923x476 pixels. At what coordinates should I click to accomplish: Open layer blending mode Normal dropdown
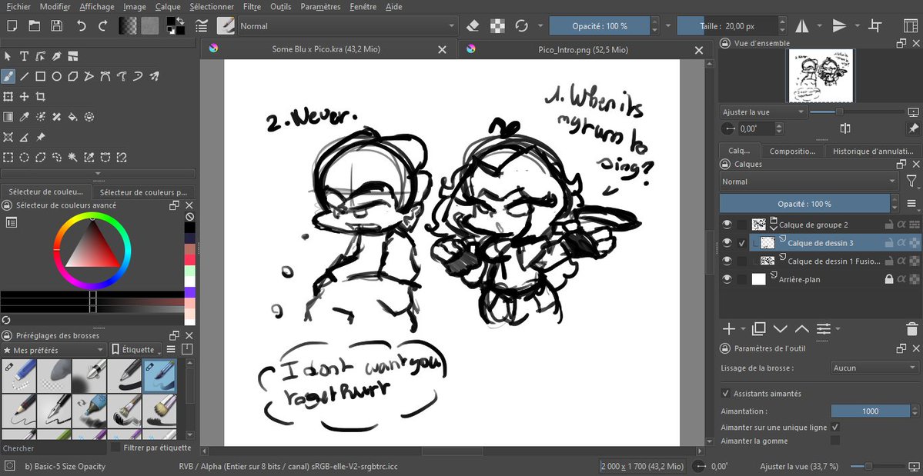coord(809,181)
